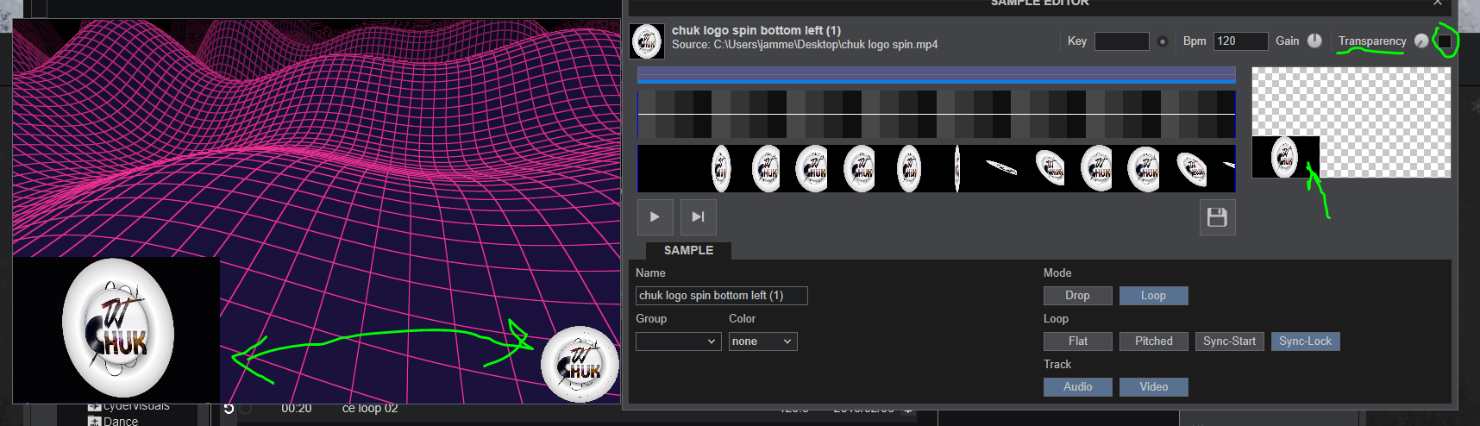Click the 'chuk logo spin bottom left (1)' title
Image resolution: width=1480 pixels, height=426 pixels.
pyautogui.click(x=756, y=30)
